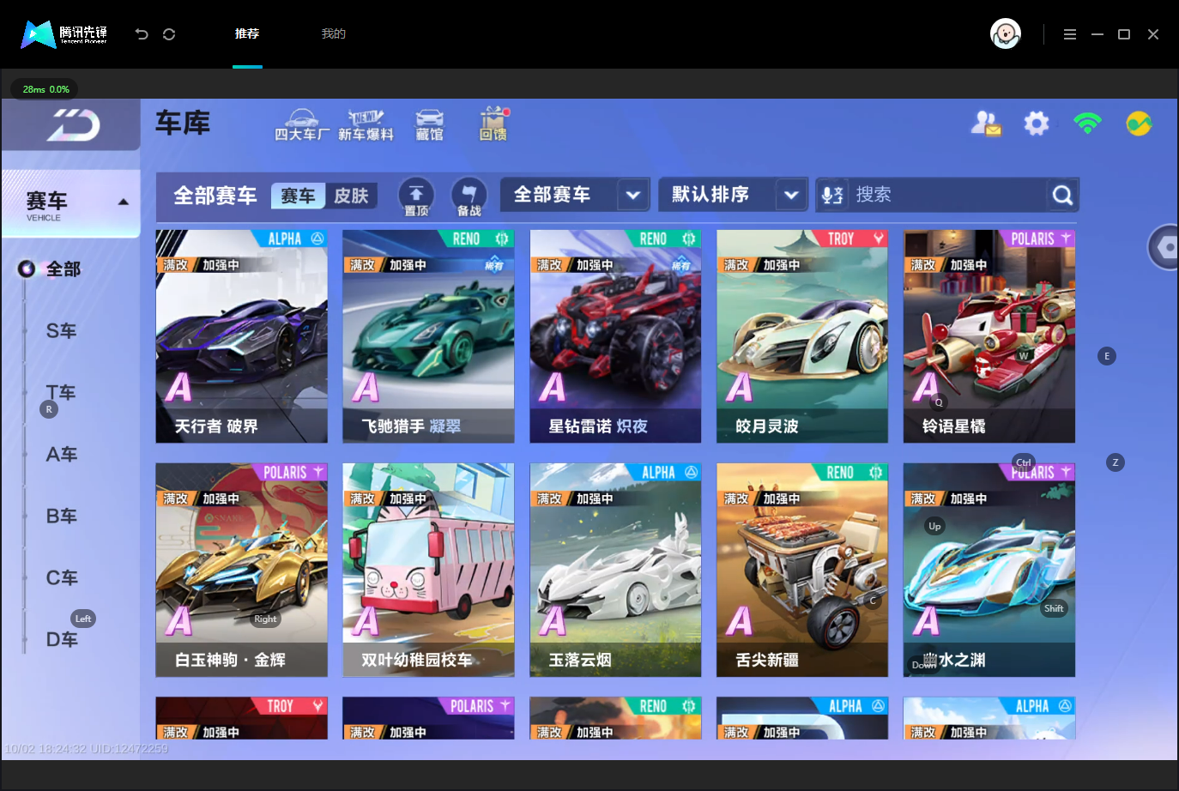Switch to the 推荐 tab

point(247,33)
